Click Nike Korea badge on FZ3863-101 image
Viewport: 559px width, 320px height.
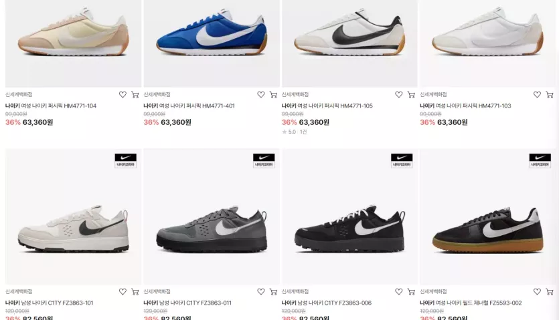pos(125,160)
